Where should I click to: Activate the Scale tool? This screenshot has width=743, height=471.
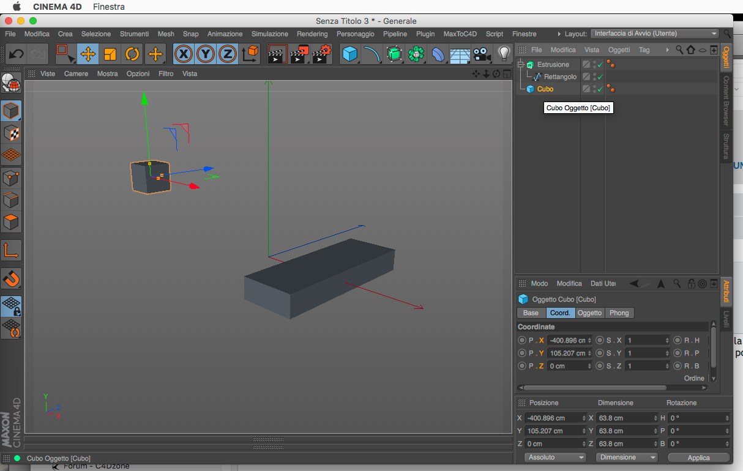[x=110, y=54]
